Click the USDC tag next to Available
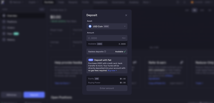Viewport: 214px width, 103px height. (100, 44)
